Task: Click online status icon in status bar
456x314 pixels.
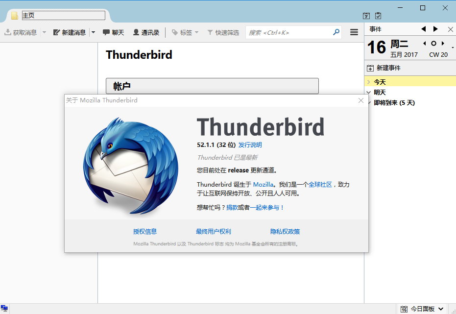Action: click(x=4, y=309)
